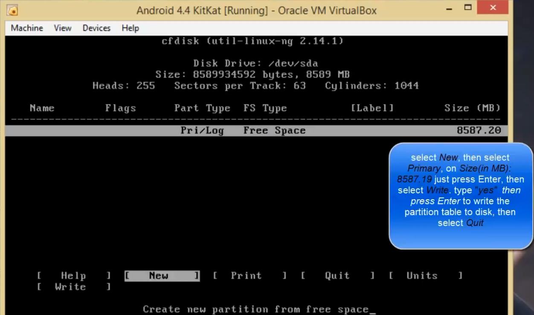Click the Size: 8589934592 bytes line
The image size is (534, 315).
pyautogui.click(x=252, y=74)
